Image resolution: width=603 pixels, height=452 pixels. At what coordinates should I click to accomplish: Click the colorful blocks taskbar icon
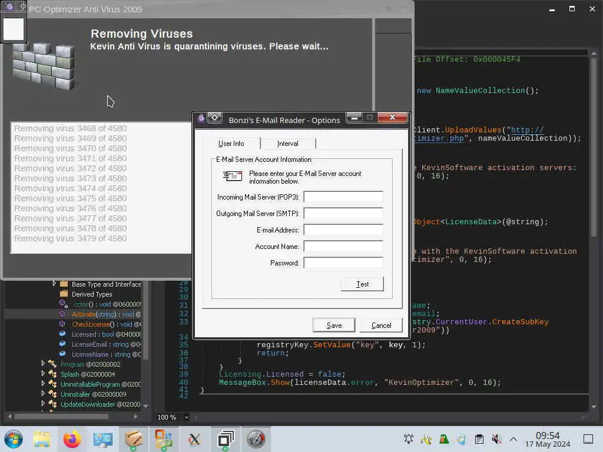pos(164,439)
